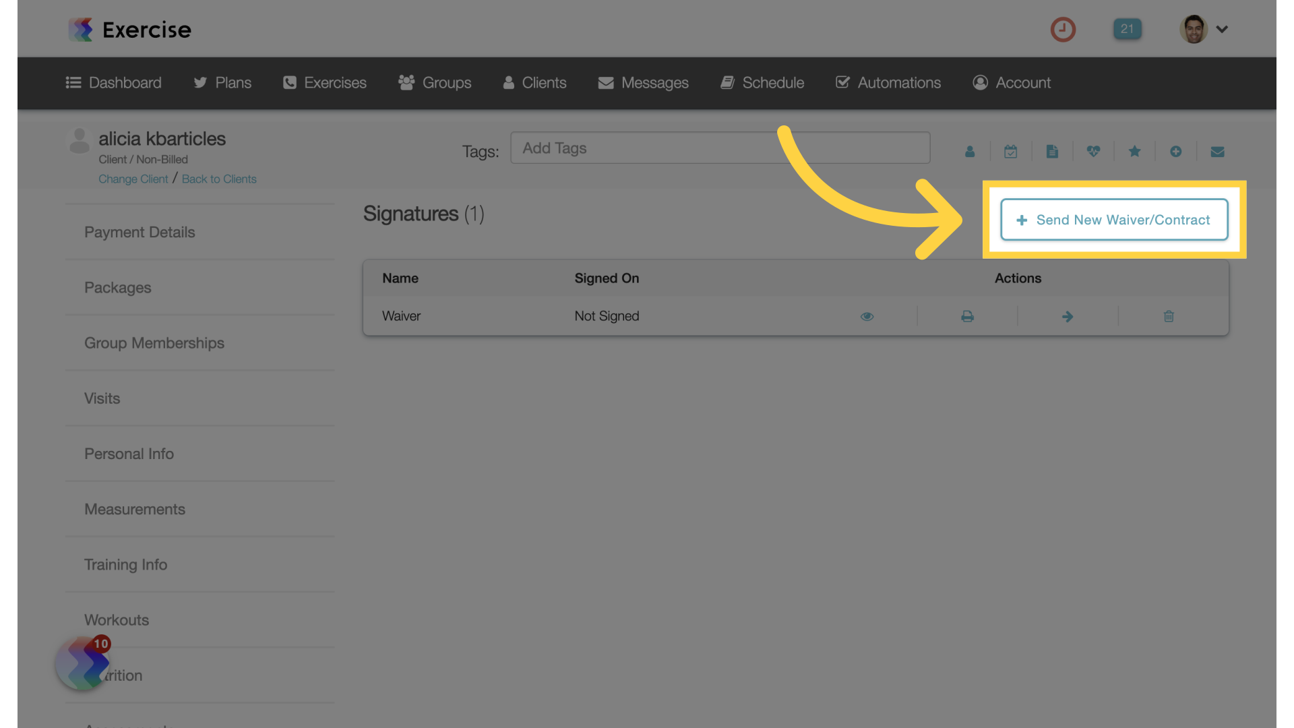
Task: Open the documents icon for client
Action: click(1052, 151)
